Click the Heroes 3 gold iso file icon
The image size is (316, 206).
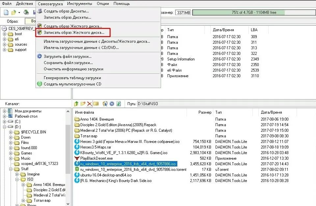point(77,141)
